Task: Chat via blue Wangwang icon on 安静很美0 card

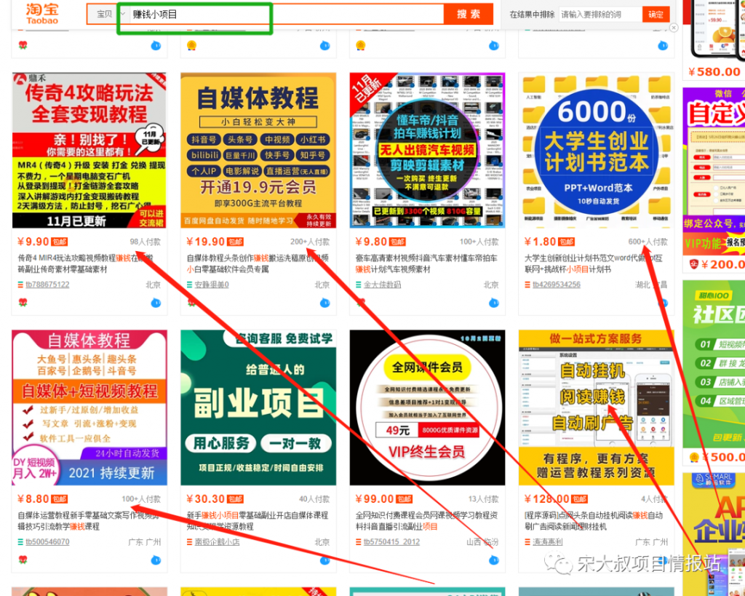Action: click(325, 303)
